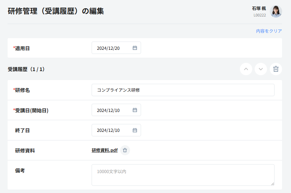
Task: Click the 受講履歴（1 / 1）section heading
Action: (26, 69)
